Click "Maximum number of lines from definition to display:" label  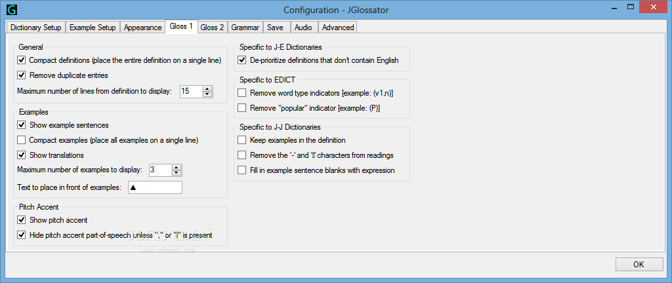[94, 91]
